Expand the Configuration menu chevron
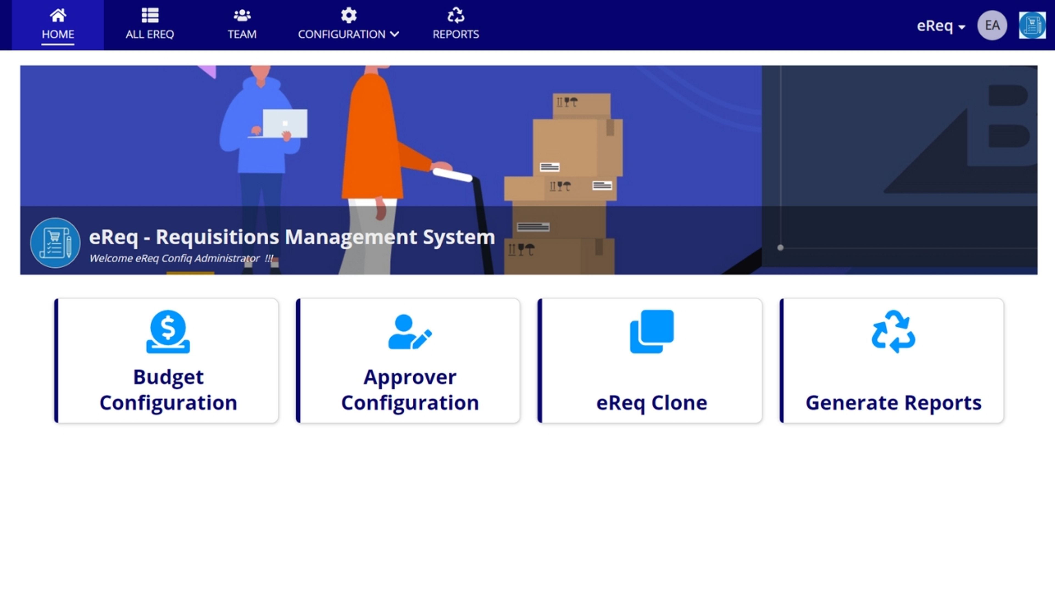Image resolution: width=1055 pixels, height=593 pixels. 395,34
